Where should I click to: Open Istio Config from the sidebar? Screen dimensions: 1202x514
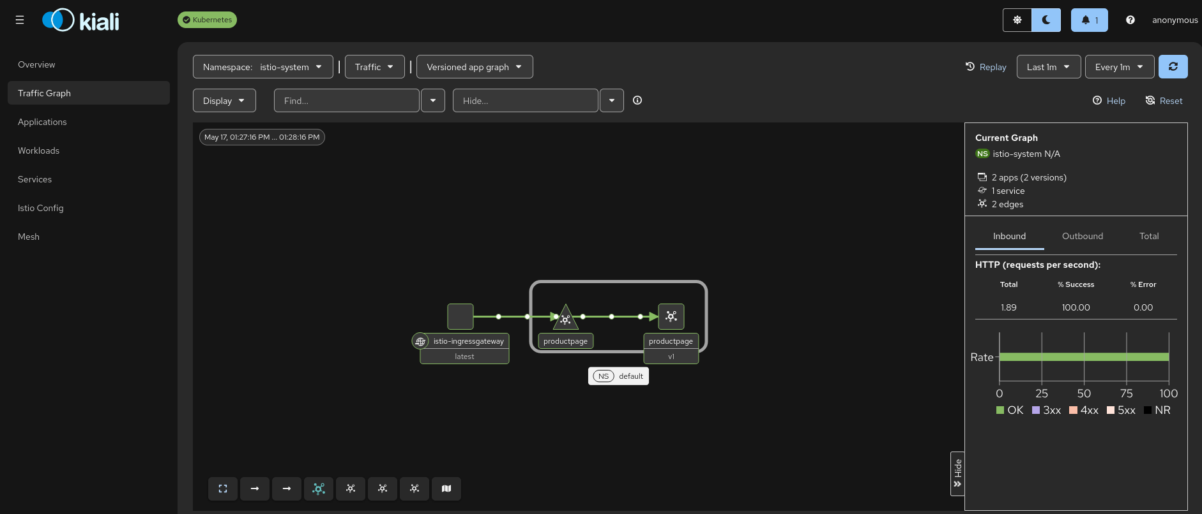[89, 208]
